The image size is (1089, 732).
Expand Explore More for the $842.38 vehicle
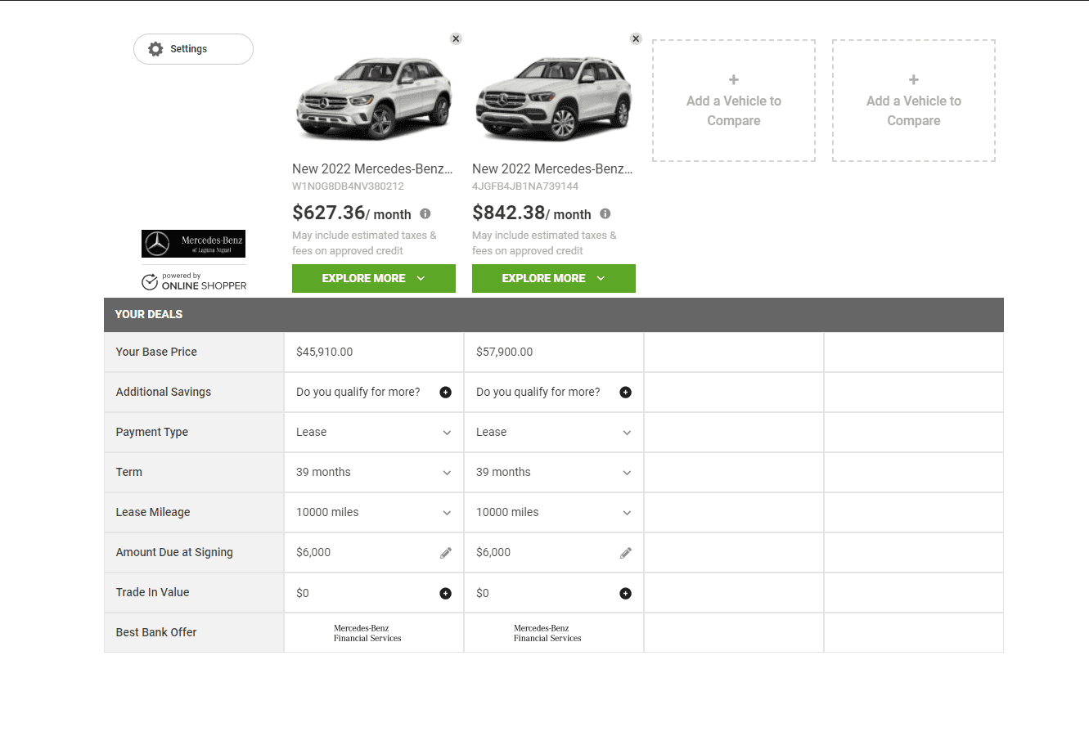pos(554,278)
